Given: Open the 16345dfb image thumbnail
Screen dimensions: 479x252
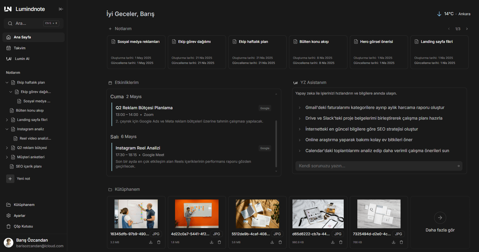Looking at the screenshot, I should click(136, 214).
